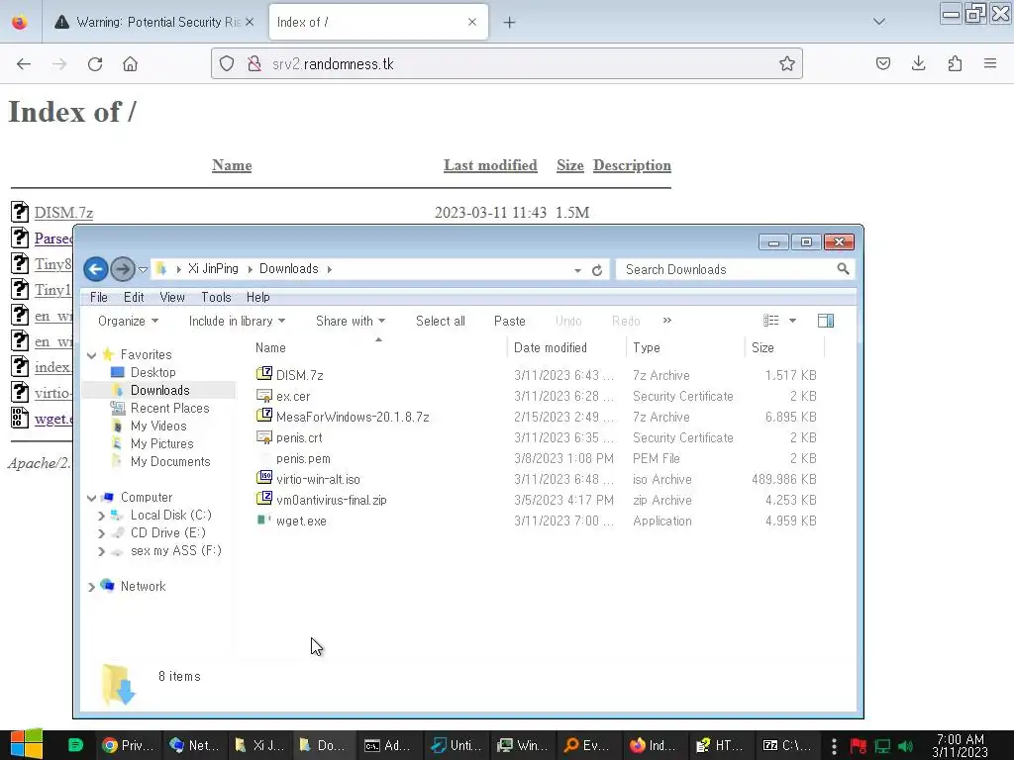Click Explorer forward navigation button
The height and width of the screenshot is (760, 1014).
(x=122, y=269)
